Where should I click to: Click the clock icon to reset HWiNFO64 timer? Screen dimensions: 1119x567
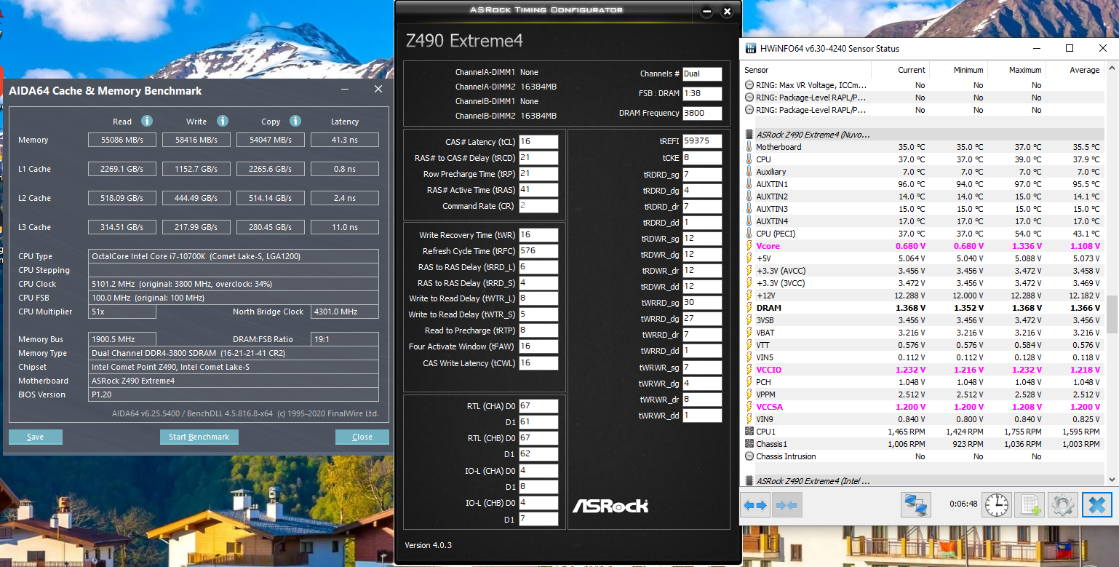996,504
